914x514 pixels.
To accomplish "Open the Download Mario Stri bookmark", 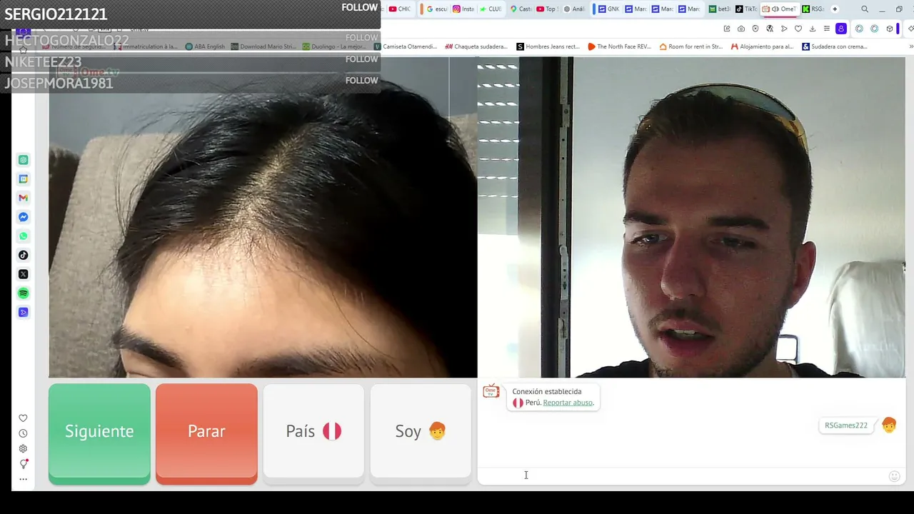I will (x=263, y=46).
